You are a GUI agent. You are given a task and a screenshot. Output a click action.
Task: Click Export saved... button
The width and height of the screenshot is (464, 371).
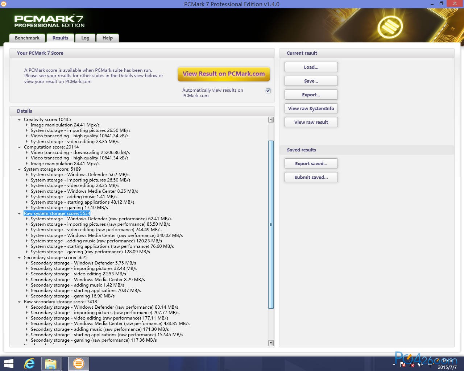[x=311, y=163]
